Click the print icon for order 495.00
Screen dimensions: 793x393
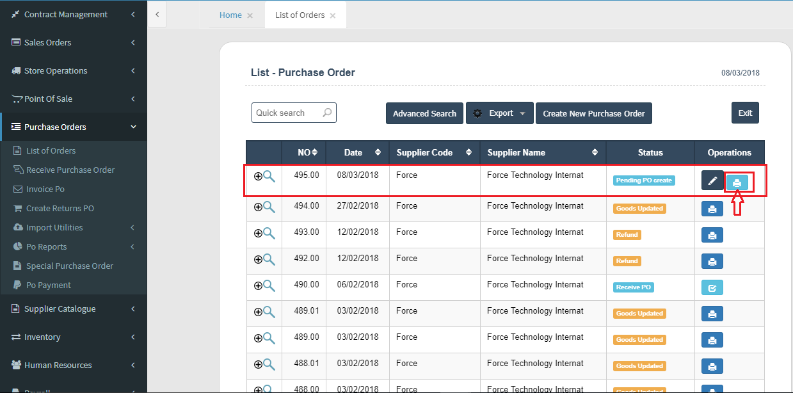point(737,183)
